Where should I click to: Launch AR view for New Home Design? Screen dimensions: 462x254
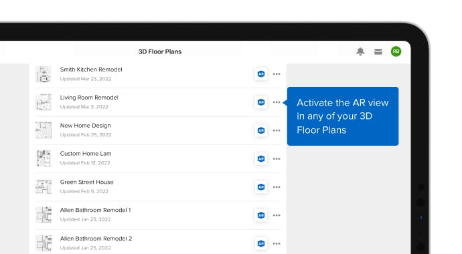[x=261, y=130]
